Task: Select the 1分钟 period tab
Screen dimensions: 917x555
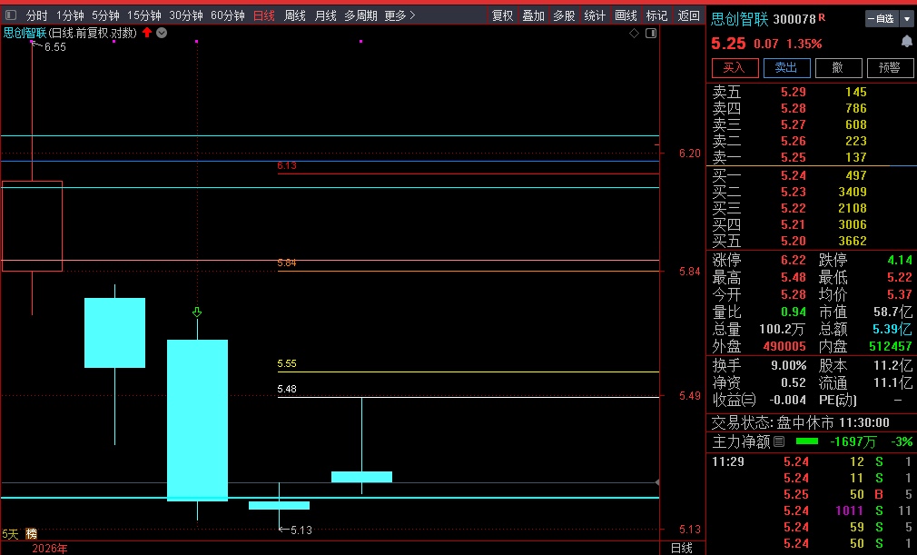Action: [x=70, y=15]
